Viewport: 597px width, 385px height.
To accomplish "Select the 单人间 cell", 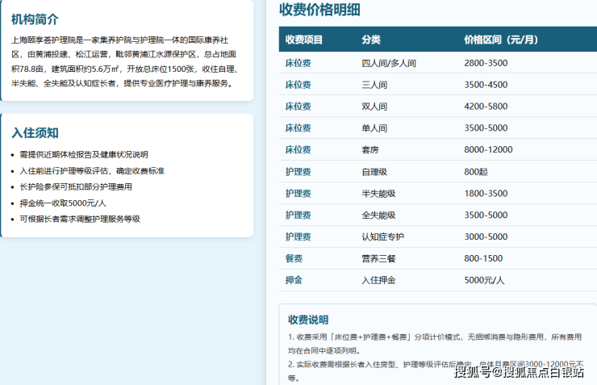I will tap(374, 128).
